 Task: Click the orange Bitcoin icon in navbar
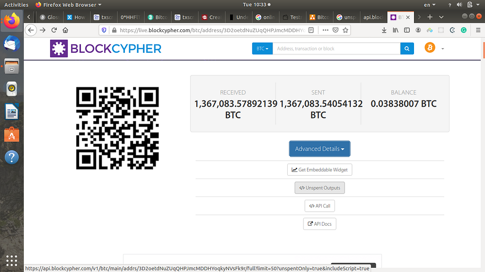tap(430, 48)
